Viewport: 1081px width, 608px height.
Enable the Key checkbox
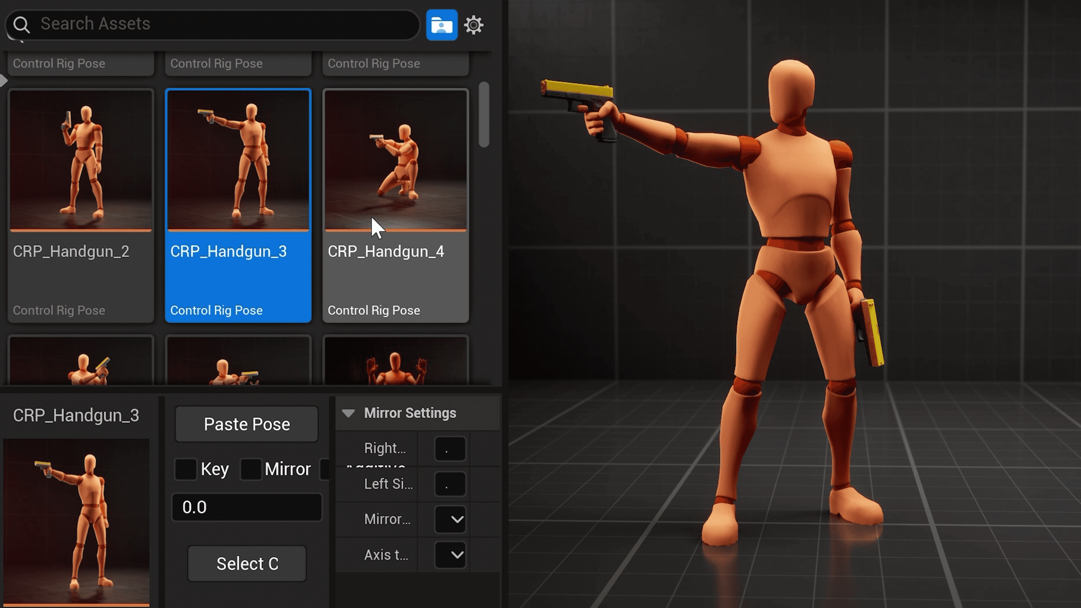click(186, 469)
